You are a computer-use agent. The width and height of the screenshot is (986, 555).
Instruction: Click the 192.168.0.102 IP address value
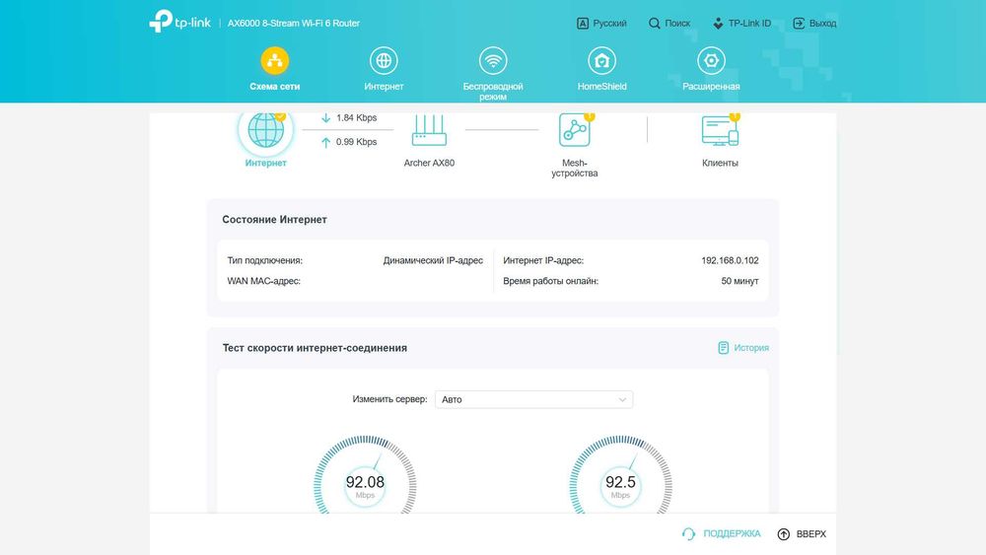tap(730, 260)
